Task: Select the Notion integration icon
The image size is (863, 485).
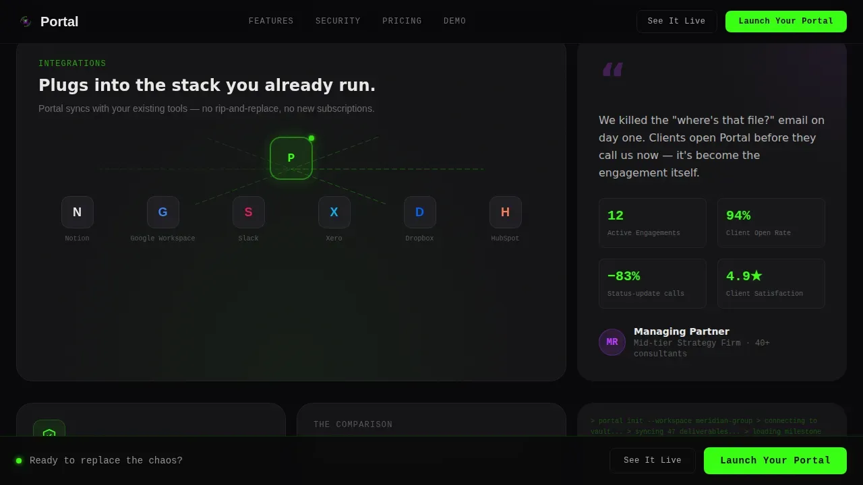Action: (x=78, y=212)
